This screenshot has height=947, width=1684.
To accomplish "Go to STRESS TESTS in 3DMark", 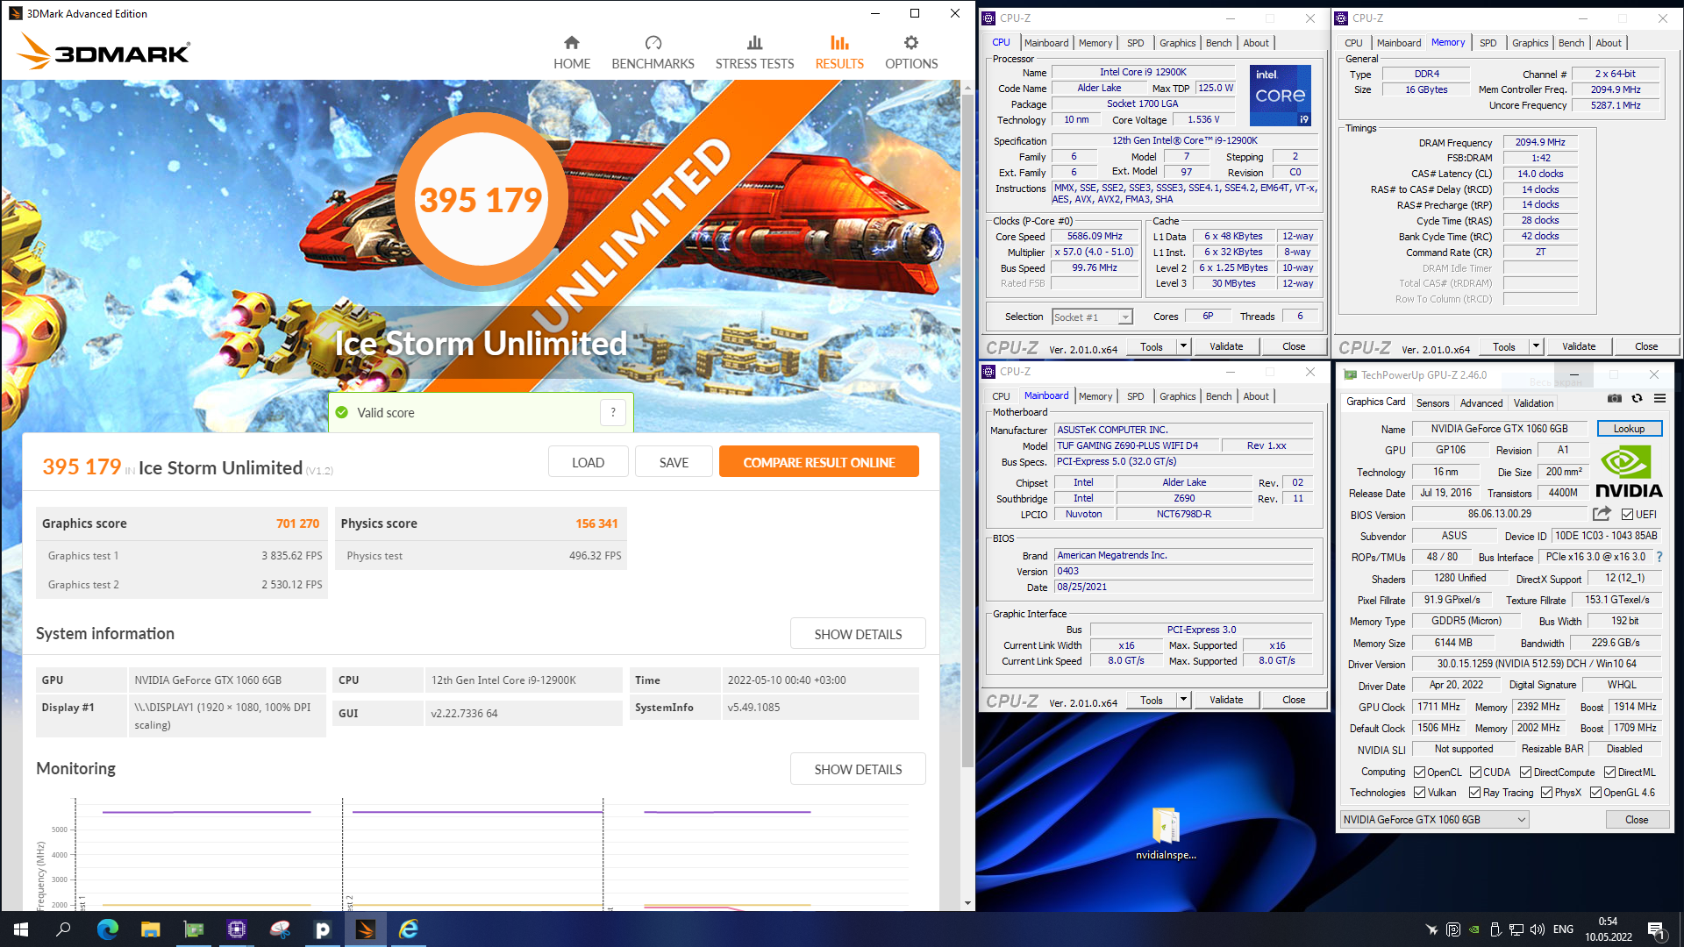I will coord(754,53).
